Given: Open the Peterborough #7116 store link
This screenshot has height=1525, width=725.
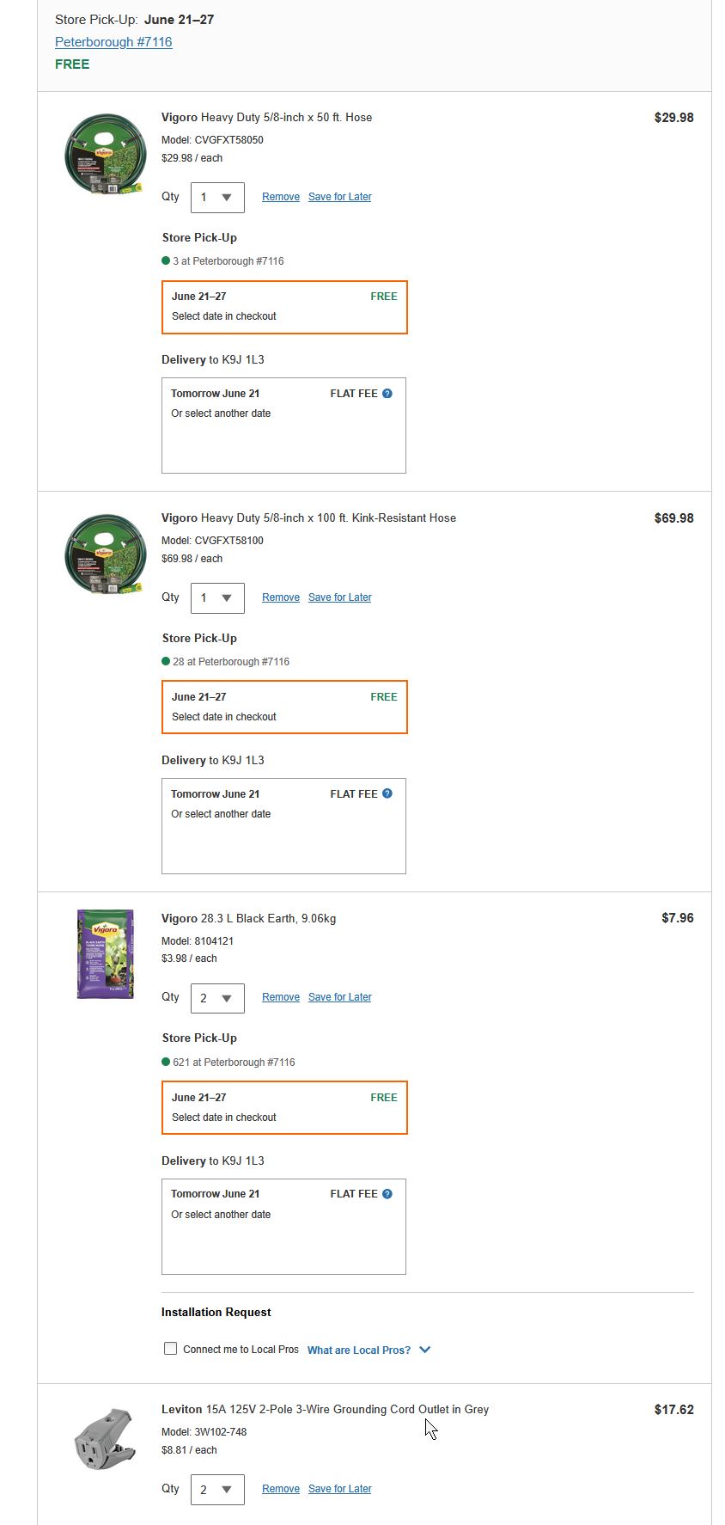Looking at the screenshot, I should coord(113,42).
